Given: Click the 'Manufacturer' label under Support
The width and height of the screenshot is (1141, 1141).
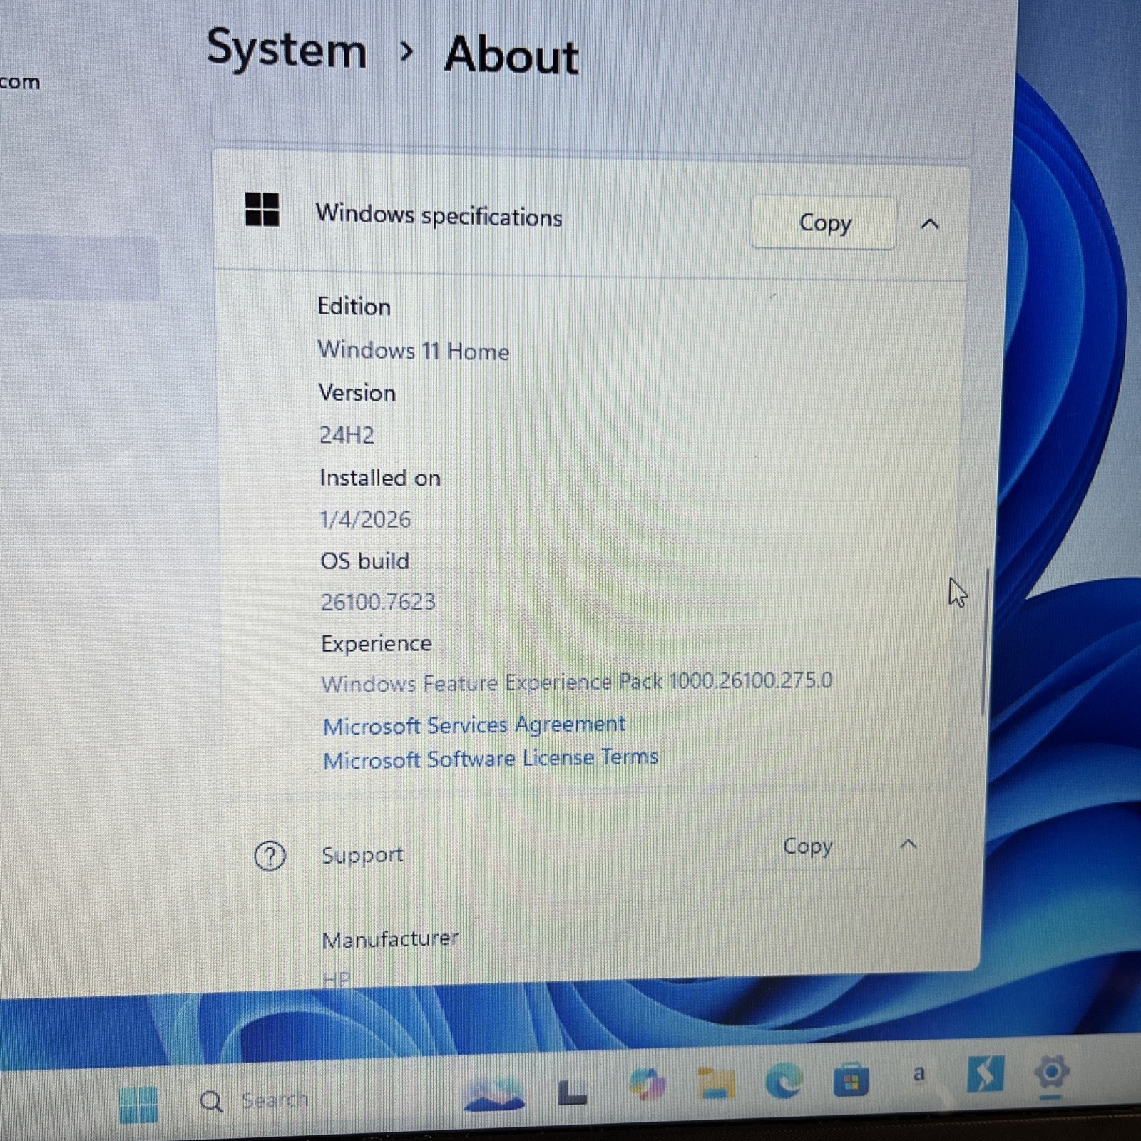Looking at the screenshot, I should [x=390, y=939].
